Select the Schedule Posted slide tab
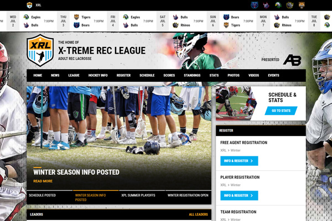Viewport: 332px width, 221px height. [42, 195]
